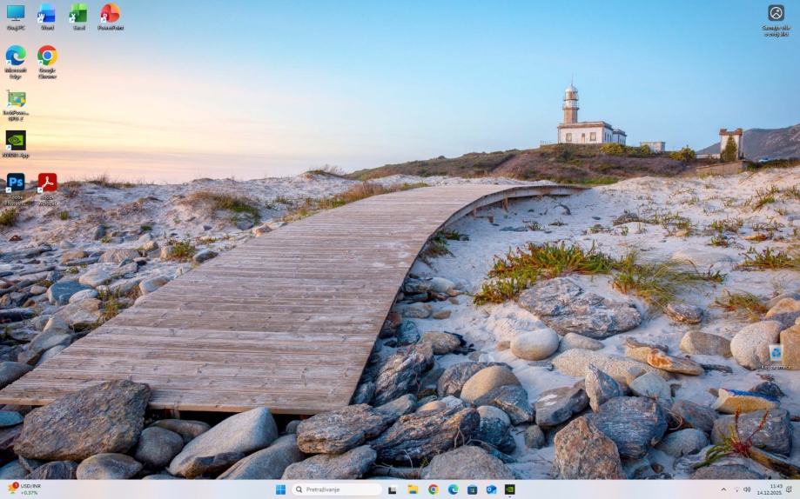Select the NVIDIA App desktop shortcut

tap(16, 140)
